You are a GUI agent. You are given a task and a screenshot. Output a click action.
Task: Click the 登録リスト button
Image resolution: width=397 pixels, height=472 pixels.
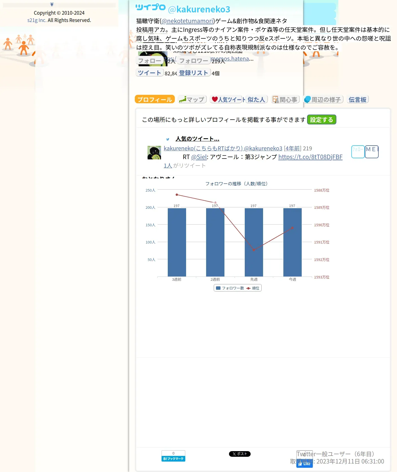click(x=194, y=73)
